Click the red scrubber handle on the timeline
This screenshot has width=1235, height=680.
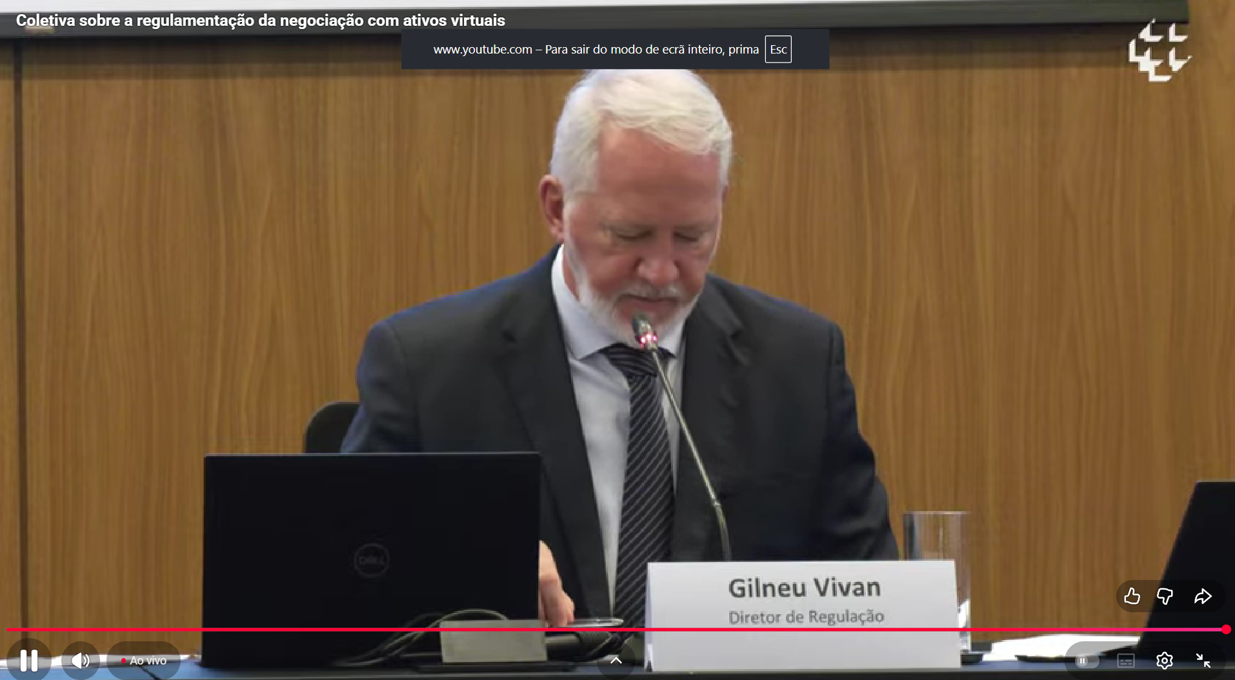1225,629
